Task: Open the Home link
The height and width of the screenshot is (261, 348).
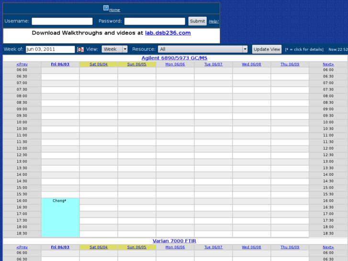Action: (114, 10)
